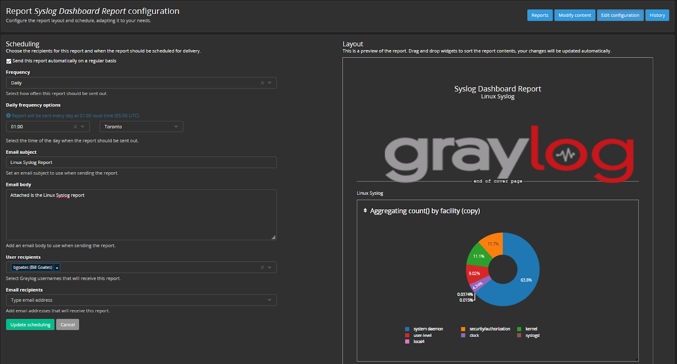Select the local4 legend swatch

407,342
